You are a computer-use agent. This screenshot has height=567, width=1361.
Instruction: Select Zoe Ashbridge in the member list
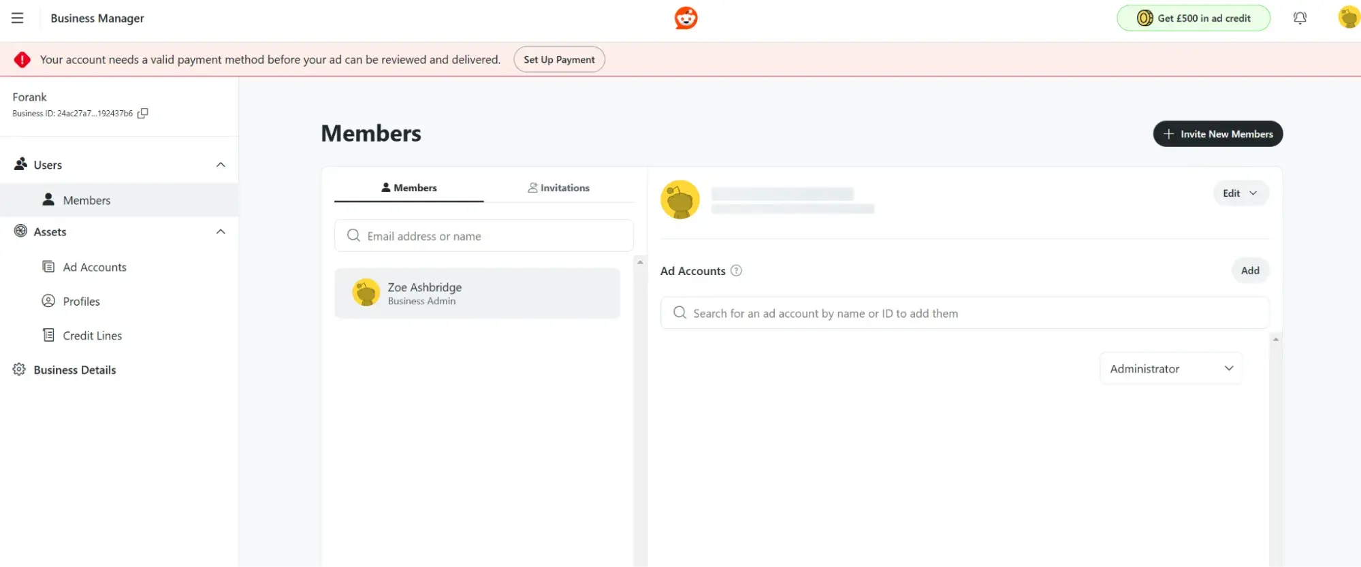(x=477, y=293)
